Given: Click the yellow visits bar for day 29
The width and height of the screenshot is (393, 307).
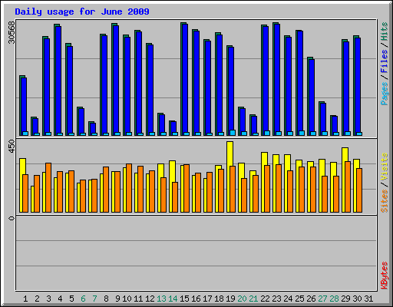Looking at the screenshot, I should [345, 154].
